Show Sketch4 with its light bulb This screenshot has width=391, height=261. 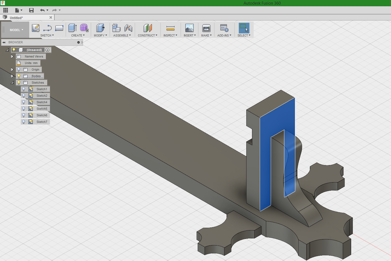click(23, 102)
